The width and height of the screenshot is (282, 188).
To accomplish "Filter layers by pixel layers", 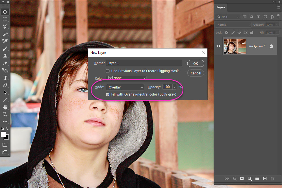I will pyautogui.click(x=245, y=17).
